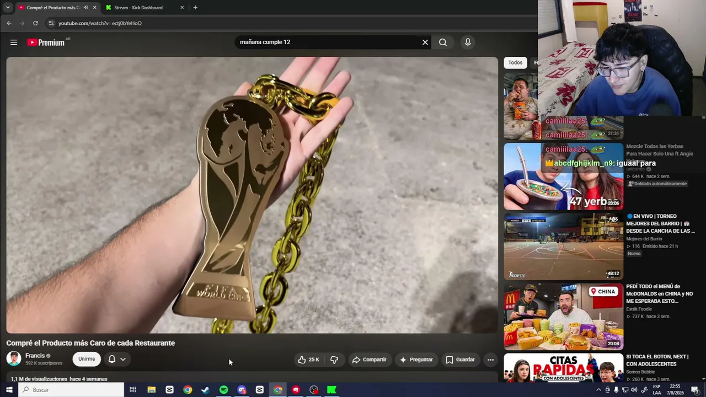Image resolution: width=706 pixels, height=397 pixels.
Task: Dislike the video
Action: point(334,360)
